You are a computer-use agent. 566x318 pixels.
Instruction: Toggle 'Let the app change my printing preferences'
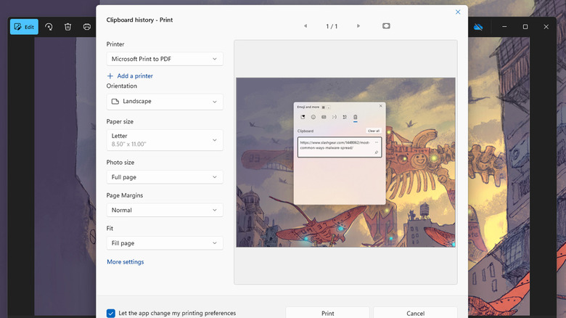[111, 313]
